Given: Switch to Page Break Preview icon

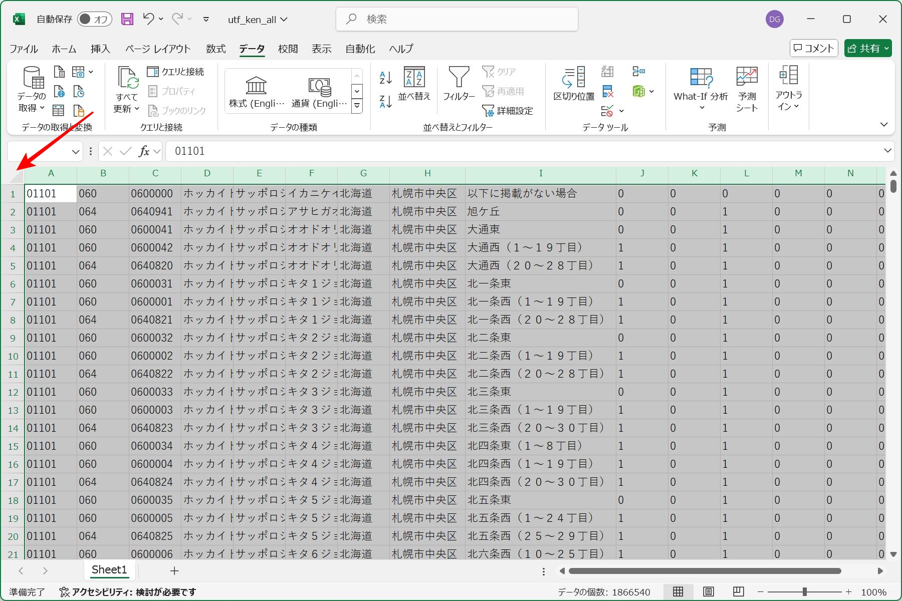Looking at the screenshot, I should [738, 592].
